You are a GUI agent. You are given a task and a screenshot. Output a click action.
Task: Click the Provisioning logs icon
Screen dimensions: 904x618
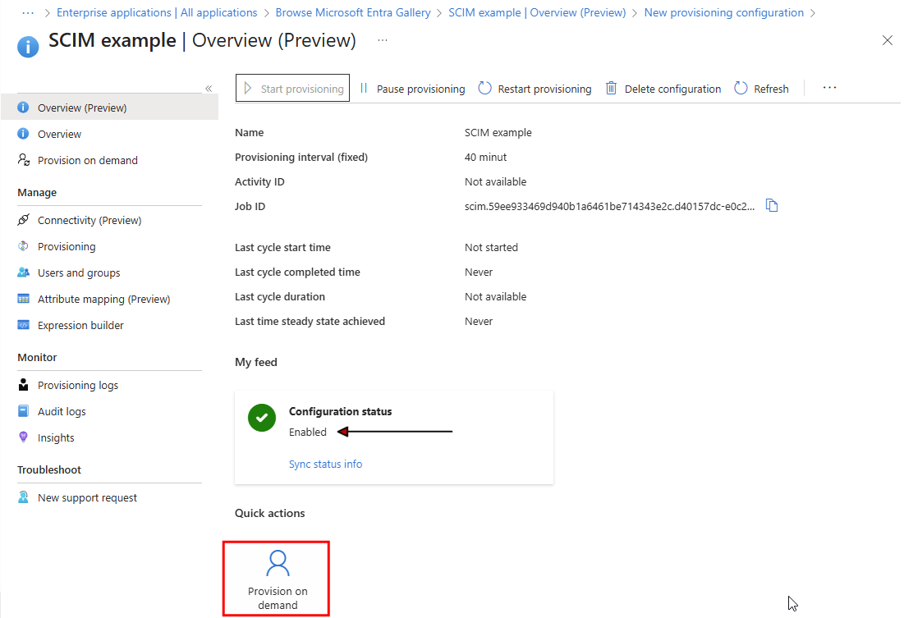[24, 385]
